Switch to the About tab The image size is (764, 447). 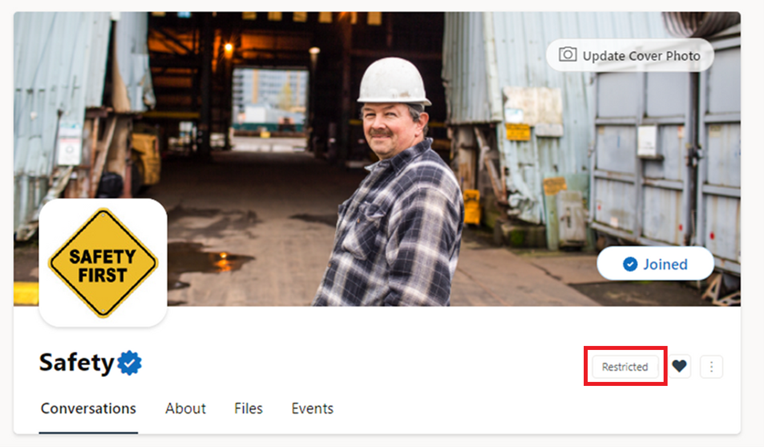tap(185, 409)
